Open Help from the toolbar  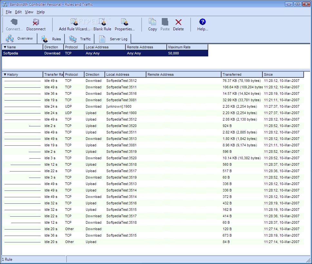click(202, 24)
